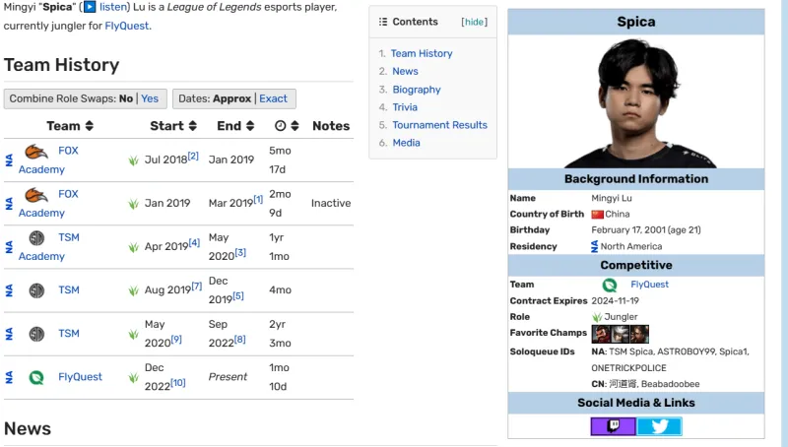The width and height of the screenshot is (788, 447).
Task: Open TSM link in Aug 2019 row
Action: pyautogui.click(x=69, y=289)
